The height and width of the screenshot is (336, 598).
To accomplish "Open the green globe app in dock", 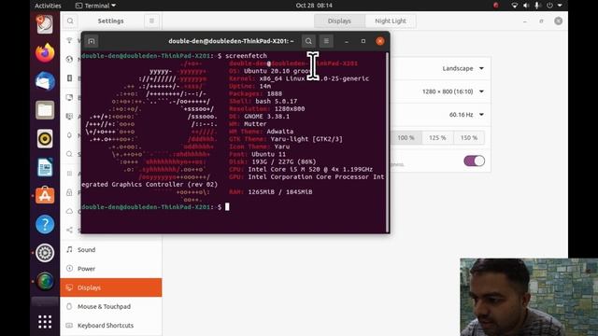I will 45,282.
